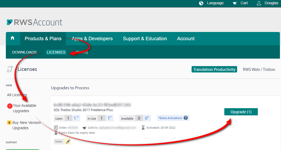Click the Language link text
The image size is (281, 150).
(x=215, y=3)
